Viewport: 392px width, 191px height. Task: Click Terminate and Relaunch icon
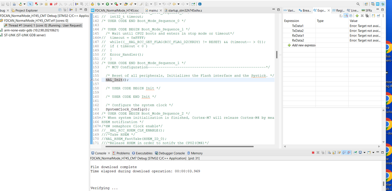pos(36,4)
